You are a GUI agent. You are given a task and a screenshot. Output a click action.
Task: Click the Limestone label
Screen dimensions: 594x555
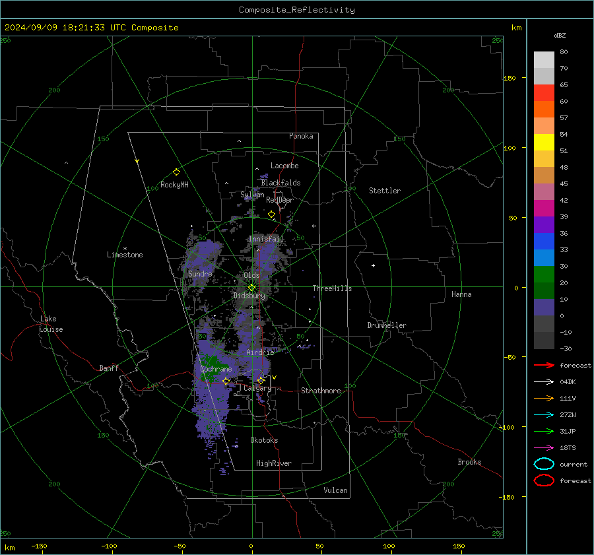click(125, 255)
